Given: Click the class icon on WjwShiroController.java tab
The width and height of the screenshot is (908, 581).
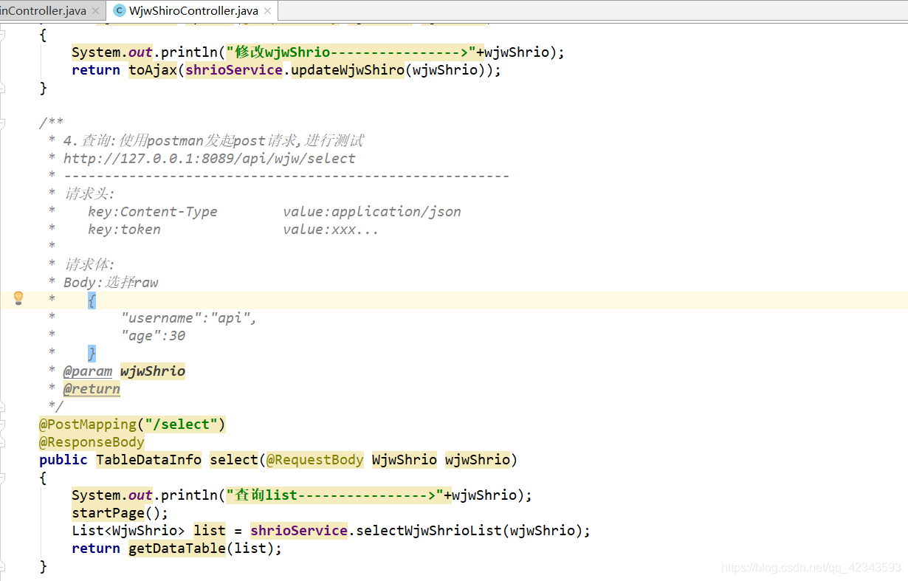Looking at the screenshot, I should (x=120, y=11).
